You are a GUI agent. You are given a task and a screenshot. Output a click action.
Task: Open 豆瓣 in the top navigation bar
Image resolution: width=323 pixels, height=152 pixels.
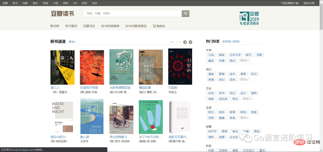click(5, 3)
